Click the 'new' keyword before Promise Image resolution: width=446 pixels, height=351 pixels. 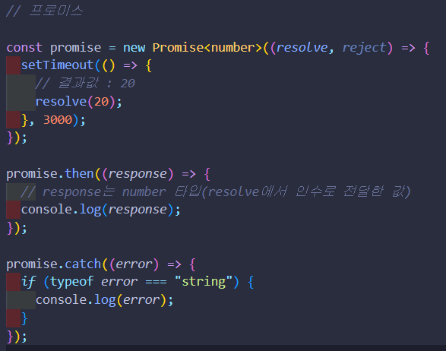pyautogui.click(x=134, y=48)
